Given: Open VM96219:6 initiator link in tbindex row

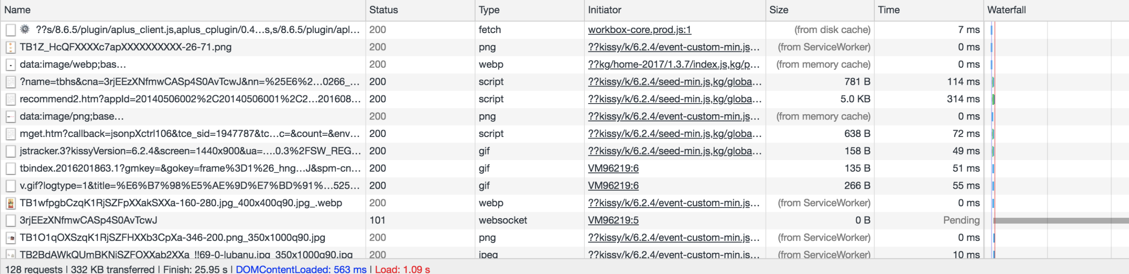Looking at the screenshot, I should tap(613, 168).
